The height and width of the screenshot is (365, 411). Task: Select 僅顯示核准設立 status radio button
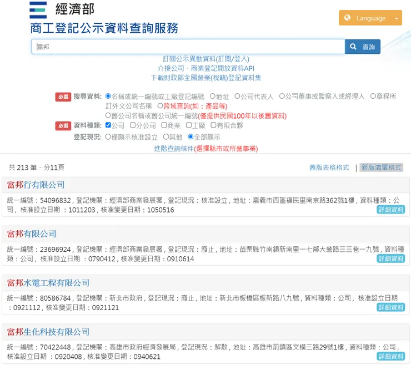(108, 136)
